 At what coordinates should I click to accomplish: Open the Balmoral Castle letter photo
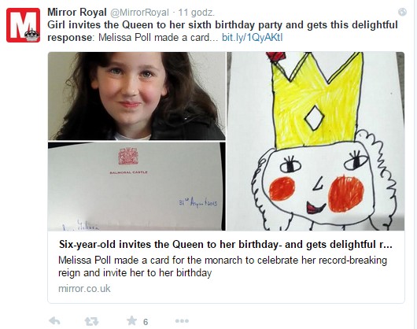[137, 187]
